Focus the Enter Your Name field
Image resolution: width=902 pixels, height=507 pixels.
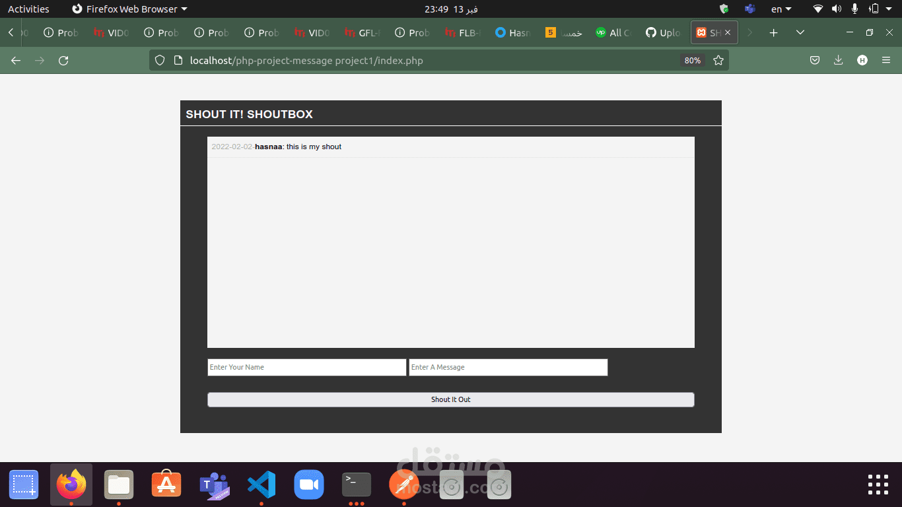coord(306,367)
